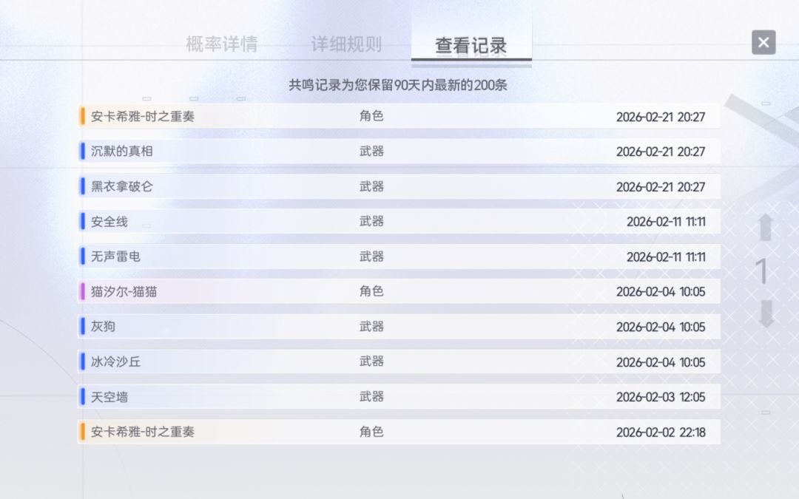Viewport: 799px width, 499px height.
Task: Click the 猫汐尔-猫猫 record row
Action: pos(399,291)
